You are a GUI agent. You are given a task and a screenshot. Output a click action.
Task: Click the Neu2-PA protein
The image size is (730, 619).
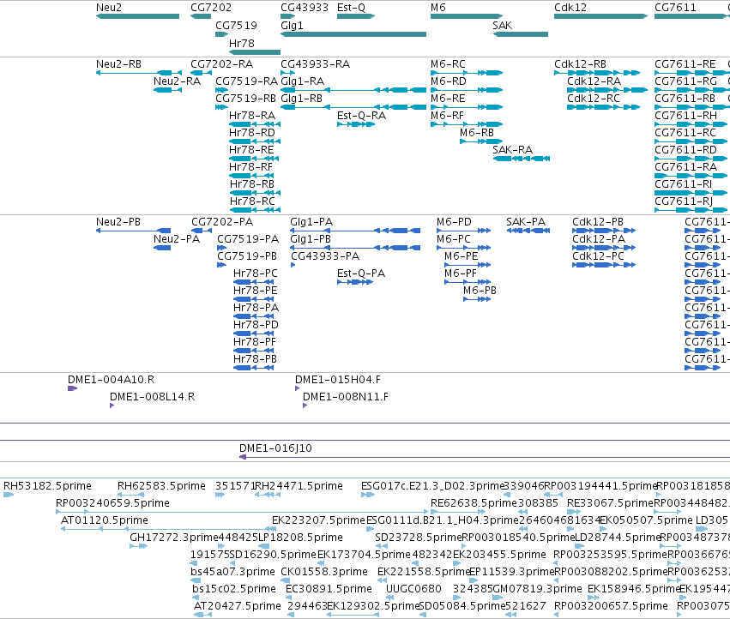[162, 248]
